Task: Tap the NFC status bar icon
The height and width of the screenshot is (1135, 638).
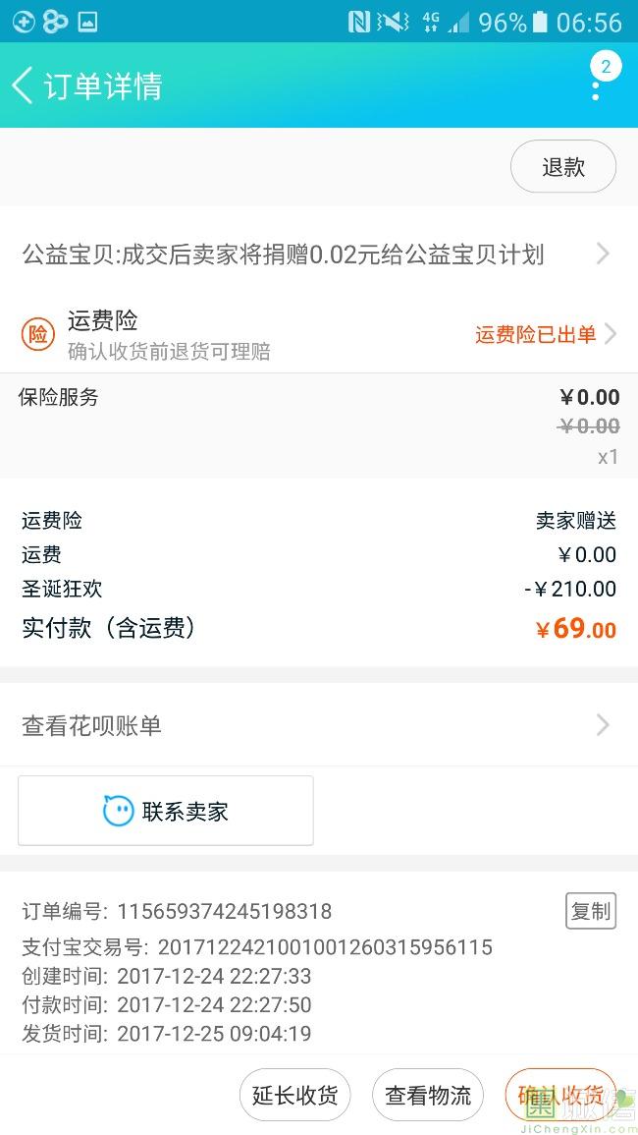Action: click(359, 22)
